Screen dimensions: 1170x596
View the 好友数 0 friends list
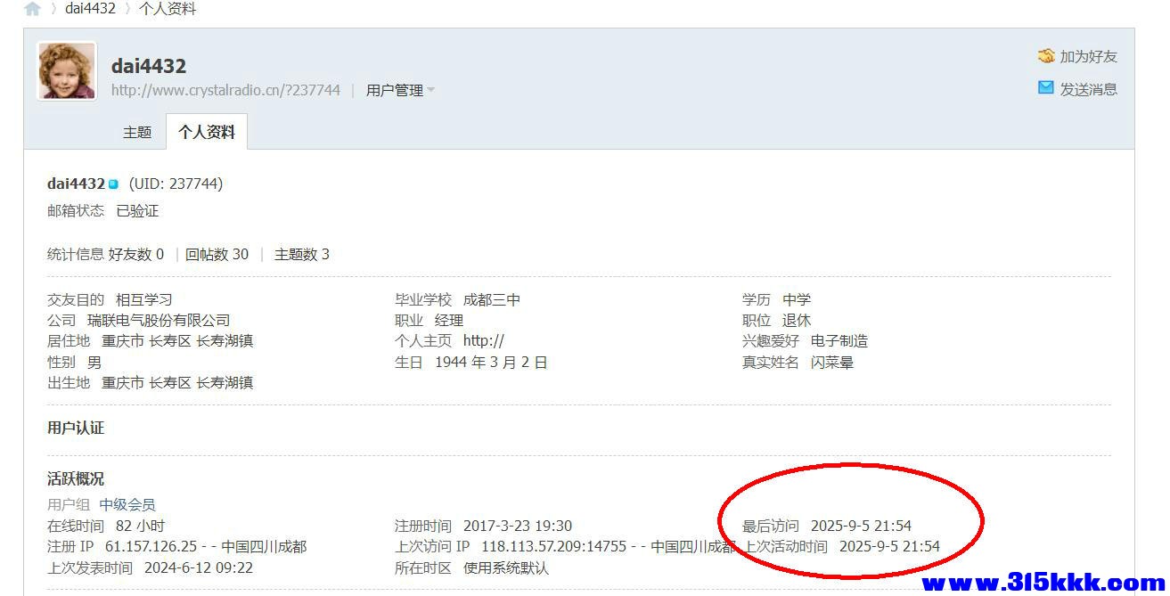(x=136, y=255)
